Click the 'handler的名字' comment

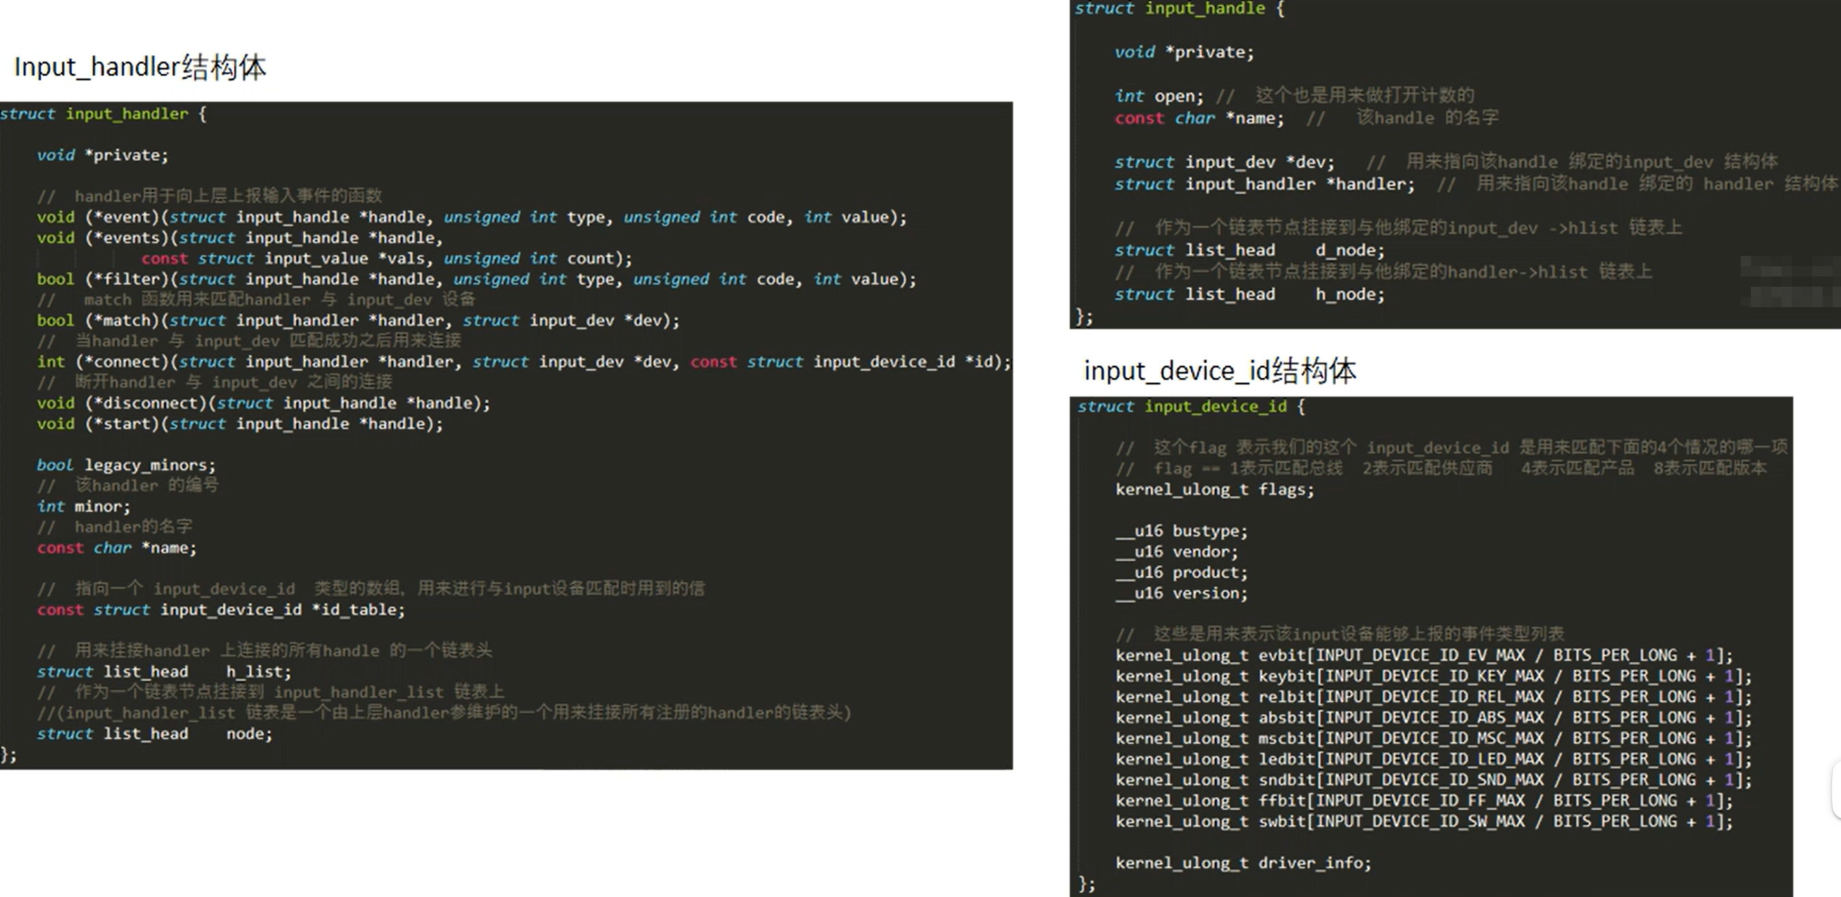pyautogui.click(x=115, y=528)
